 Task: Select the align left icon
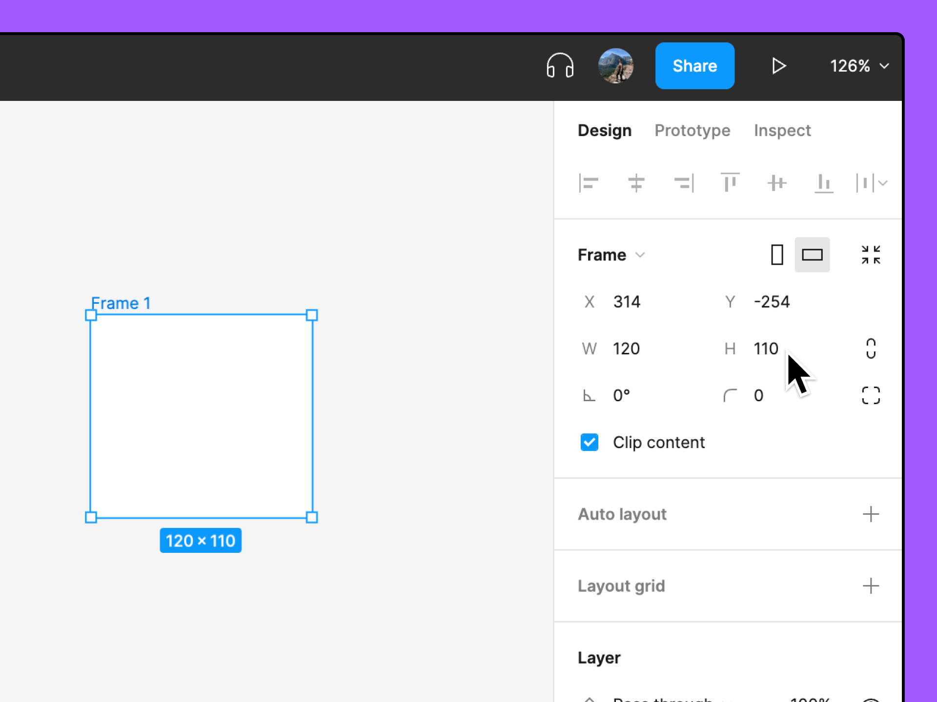589,183
